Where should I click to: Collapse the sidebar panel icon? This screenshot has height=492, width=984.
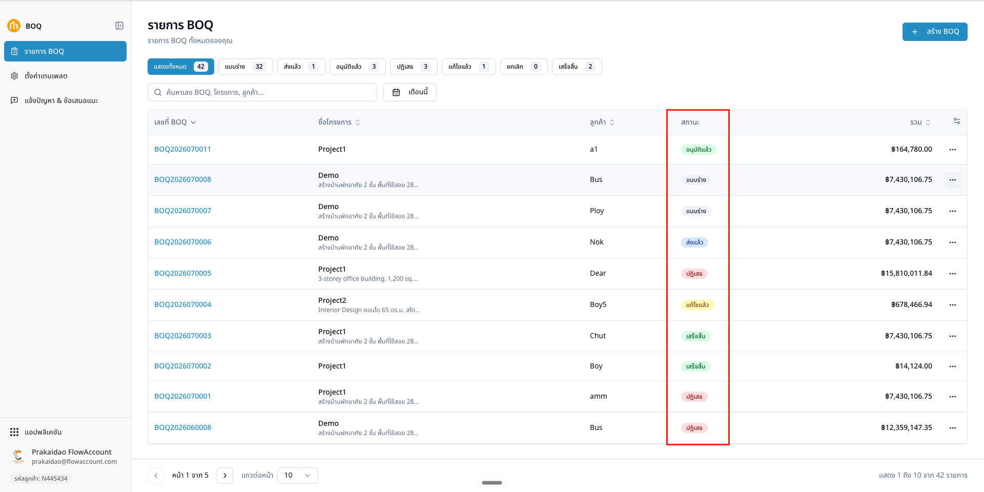point(119,26)
